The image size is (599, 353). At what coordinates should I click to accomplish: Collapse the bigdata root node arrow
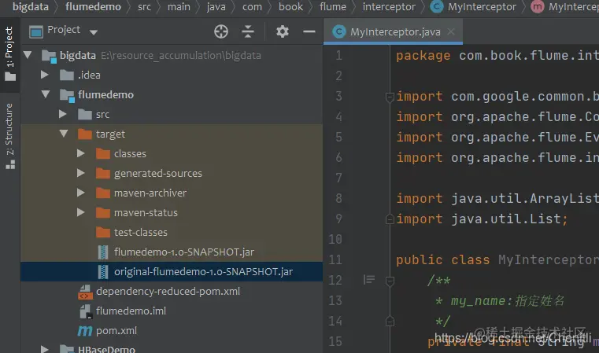coord(28,55)
